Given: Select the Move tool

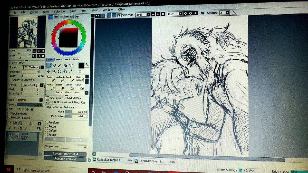Looking at the screenshot, I should coord(49,71).
